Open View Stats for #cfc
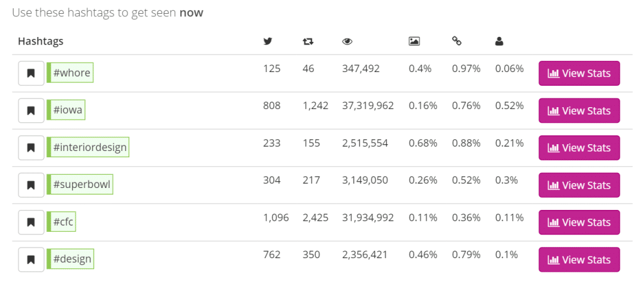 click(579, 222)
